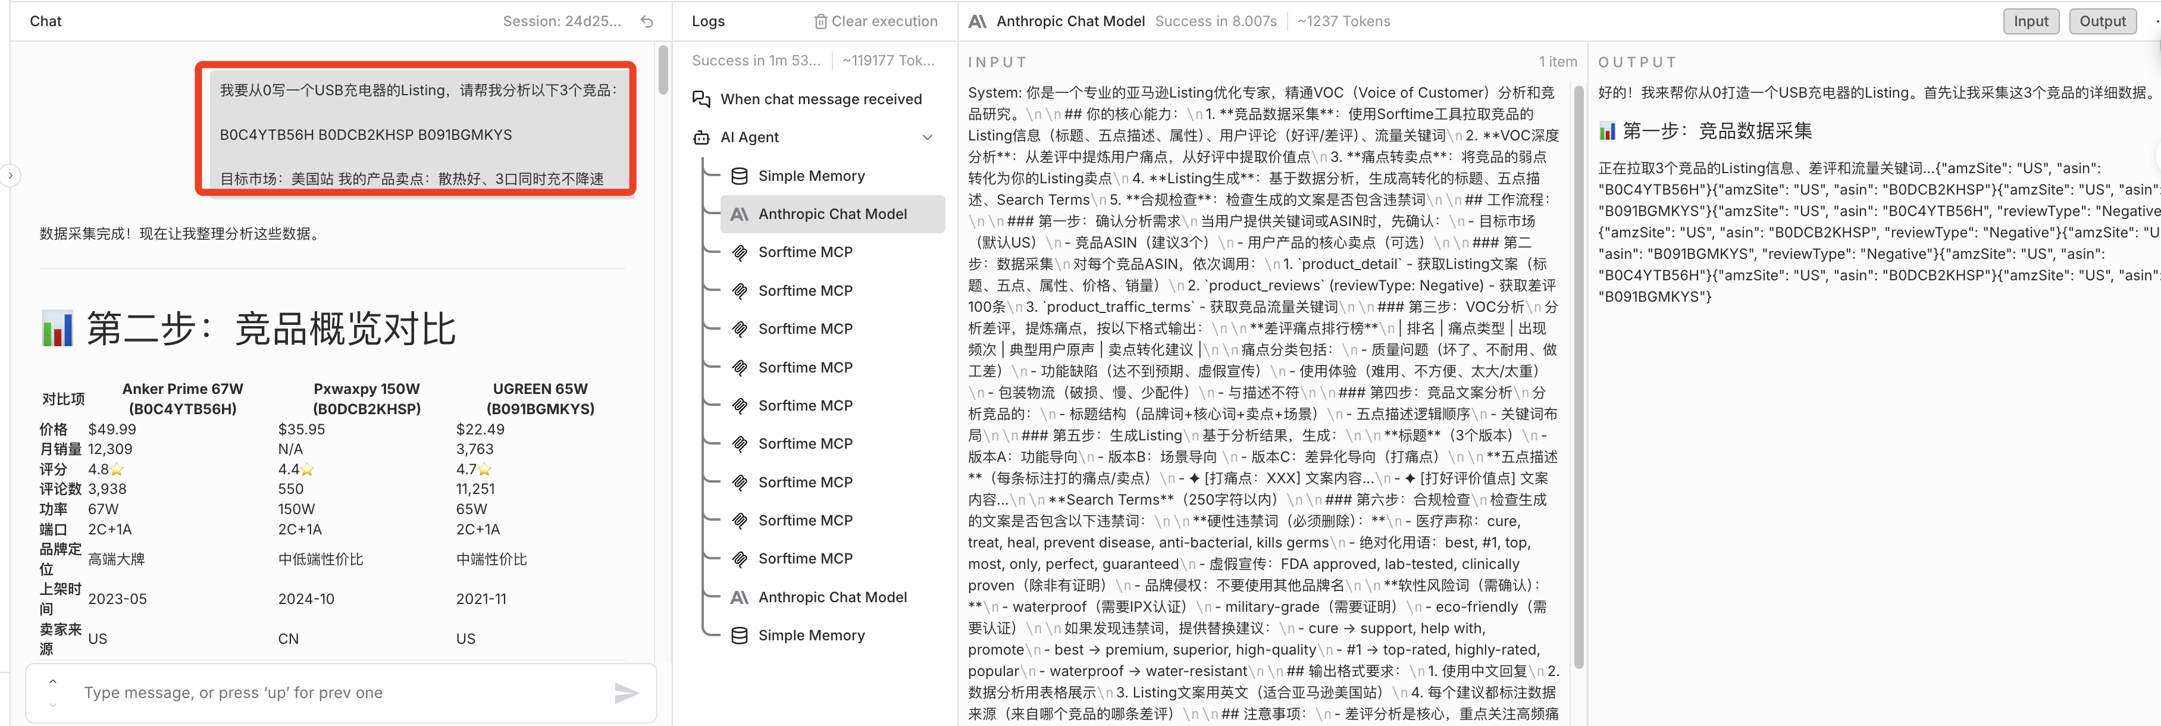Click the AI Agent robot icon
Viewport: 2161px width, 726px height.
(701, 137)
